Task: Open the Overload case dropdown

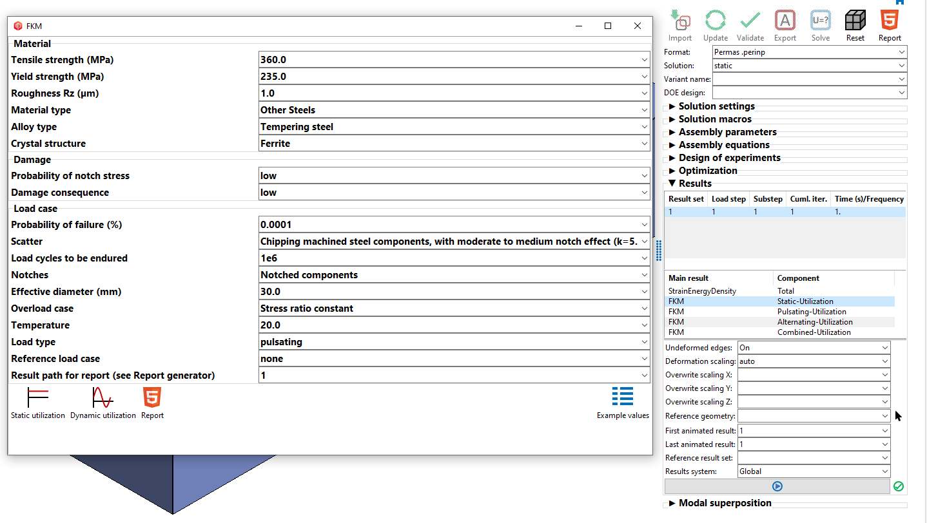Action: click(x=645, y=309)
